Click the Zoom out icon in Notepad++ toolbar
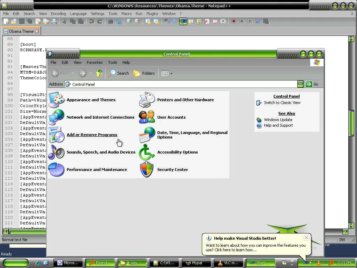 pyautogui.click(x=137, y=21)
